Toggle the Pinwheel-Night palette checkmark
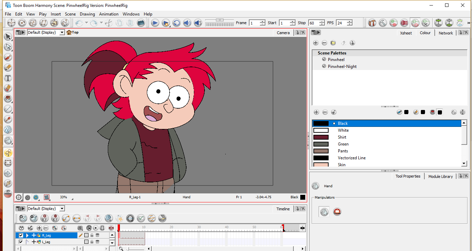 point(324,66)
